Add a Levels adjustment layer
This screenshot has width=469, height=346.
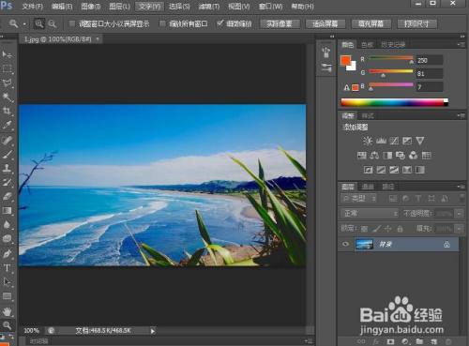[381, 141]
